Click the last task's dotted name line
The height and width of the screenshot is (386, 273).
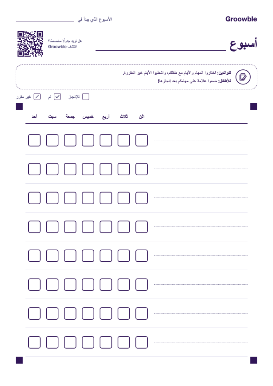pos(201,342)
